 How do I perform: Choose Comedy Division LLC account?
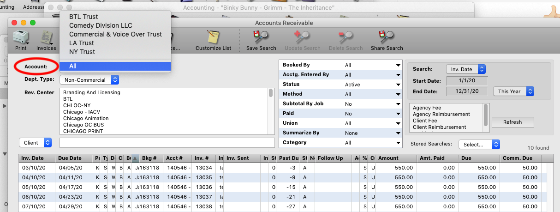(x=115, y=25)
